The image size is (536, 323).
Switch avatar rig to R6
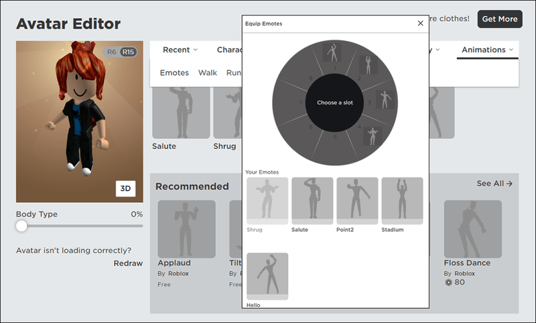click(x=111, y=52)
